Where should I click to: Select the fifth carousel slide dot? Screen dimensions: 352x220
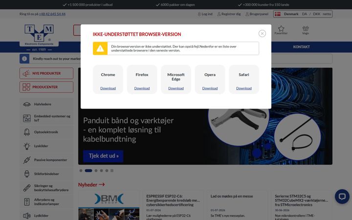pyautogui.click(x=107, y=171)
